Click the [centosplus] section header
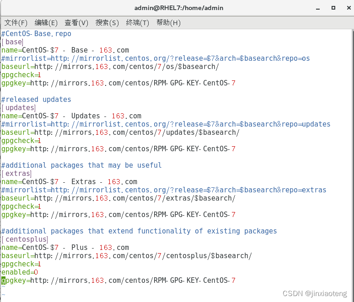354x302 pixels. pos(25,239)
